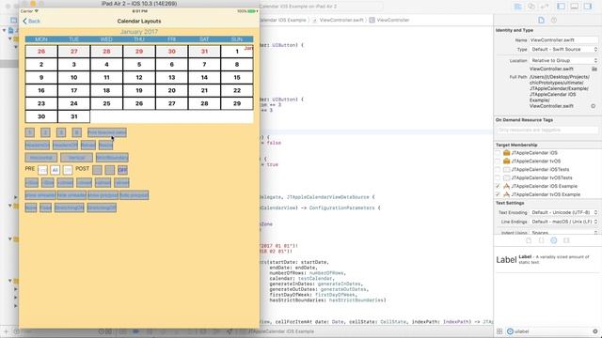Select January 1 in the calendar

[237, 52]
